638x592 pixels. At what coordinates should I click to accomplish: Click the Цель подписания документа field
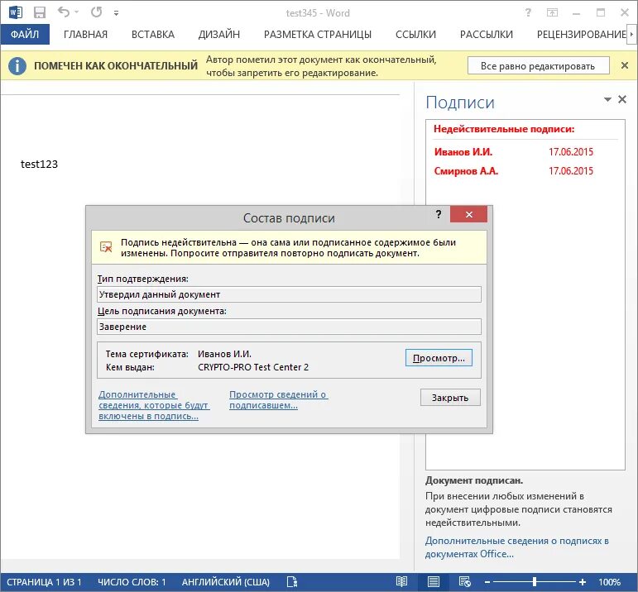click(289, 327)
